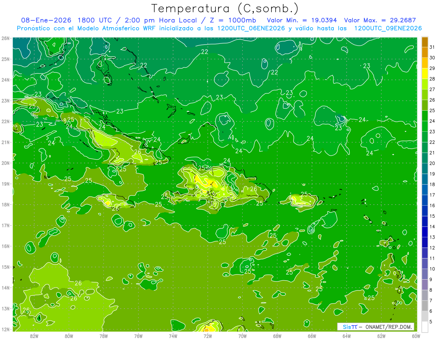This screenshot has height=341, width=442.
Task: Click the longitude axis label "68W"
Action: point(277,336)
